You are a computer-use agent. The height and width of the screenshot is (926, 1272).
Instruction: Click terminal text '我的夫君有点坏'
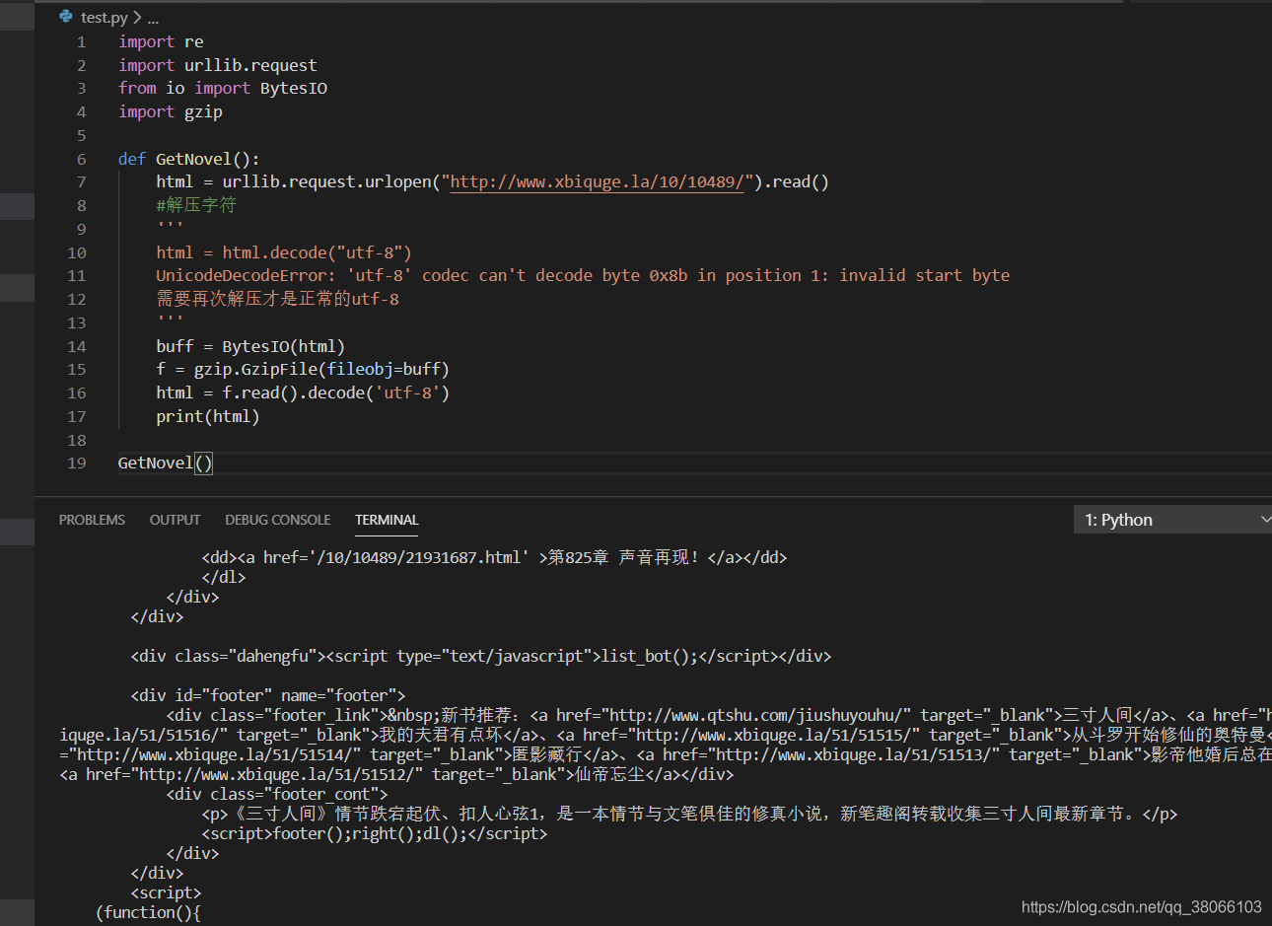pyautogui.click(x=441, y=735)
